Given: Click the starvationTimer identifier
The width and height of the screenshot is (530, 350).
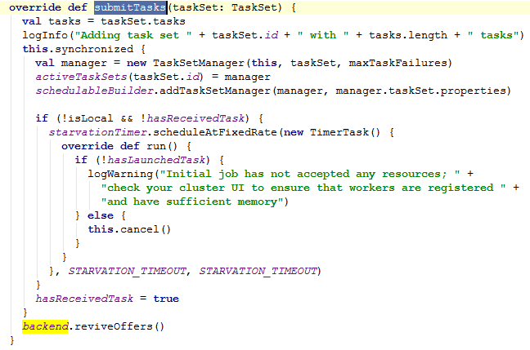Looking at the screenshot, I should pos(97,132).
